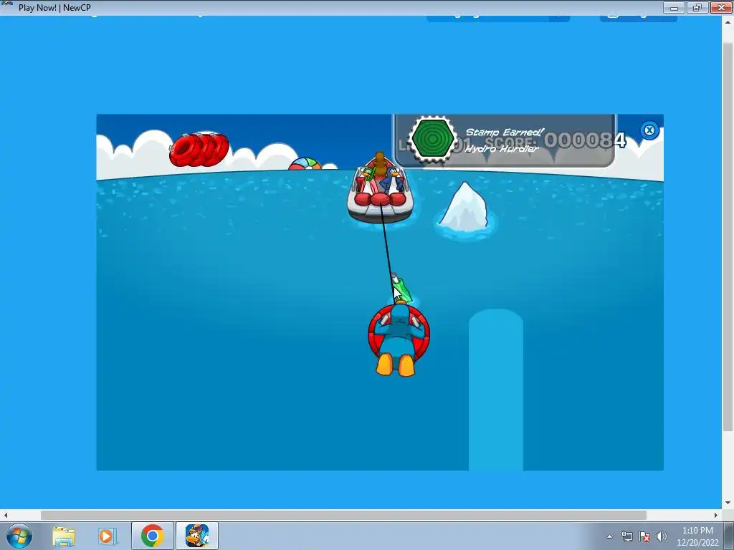
Task: Click the iceberg obstacle in the water
Action: [x=464, y=207]
